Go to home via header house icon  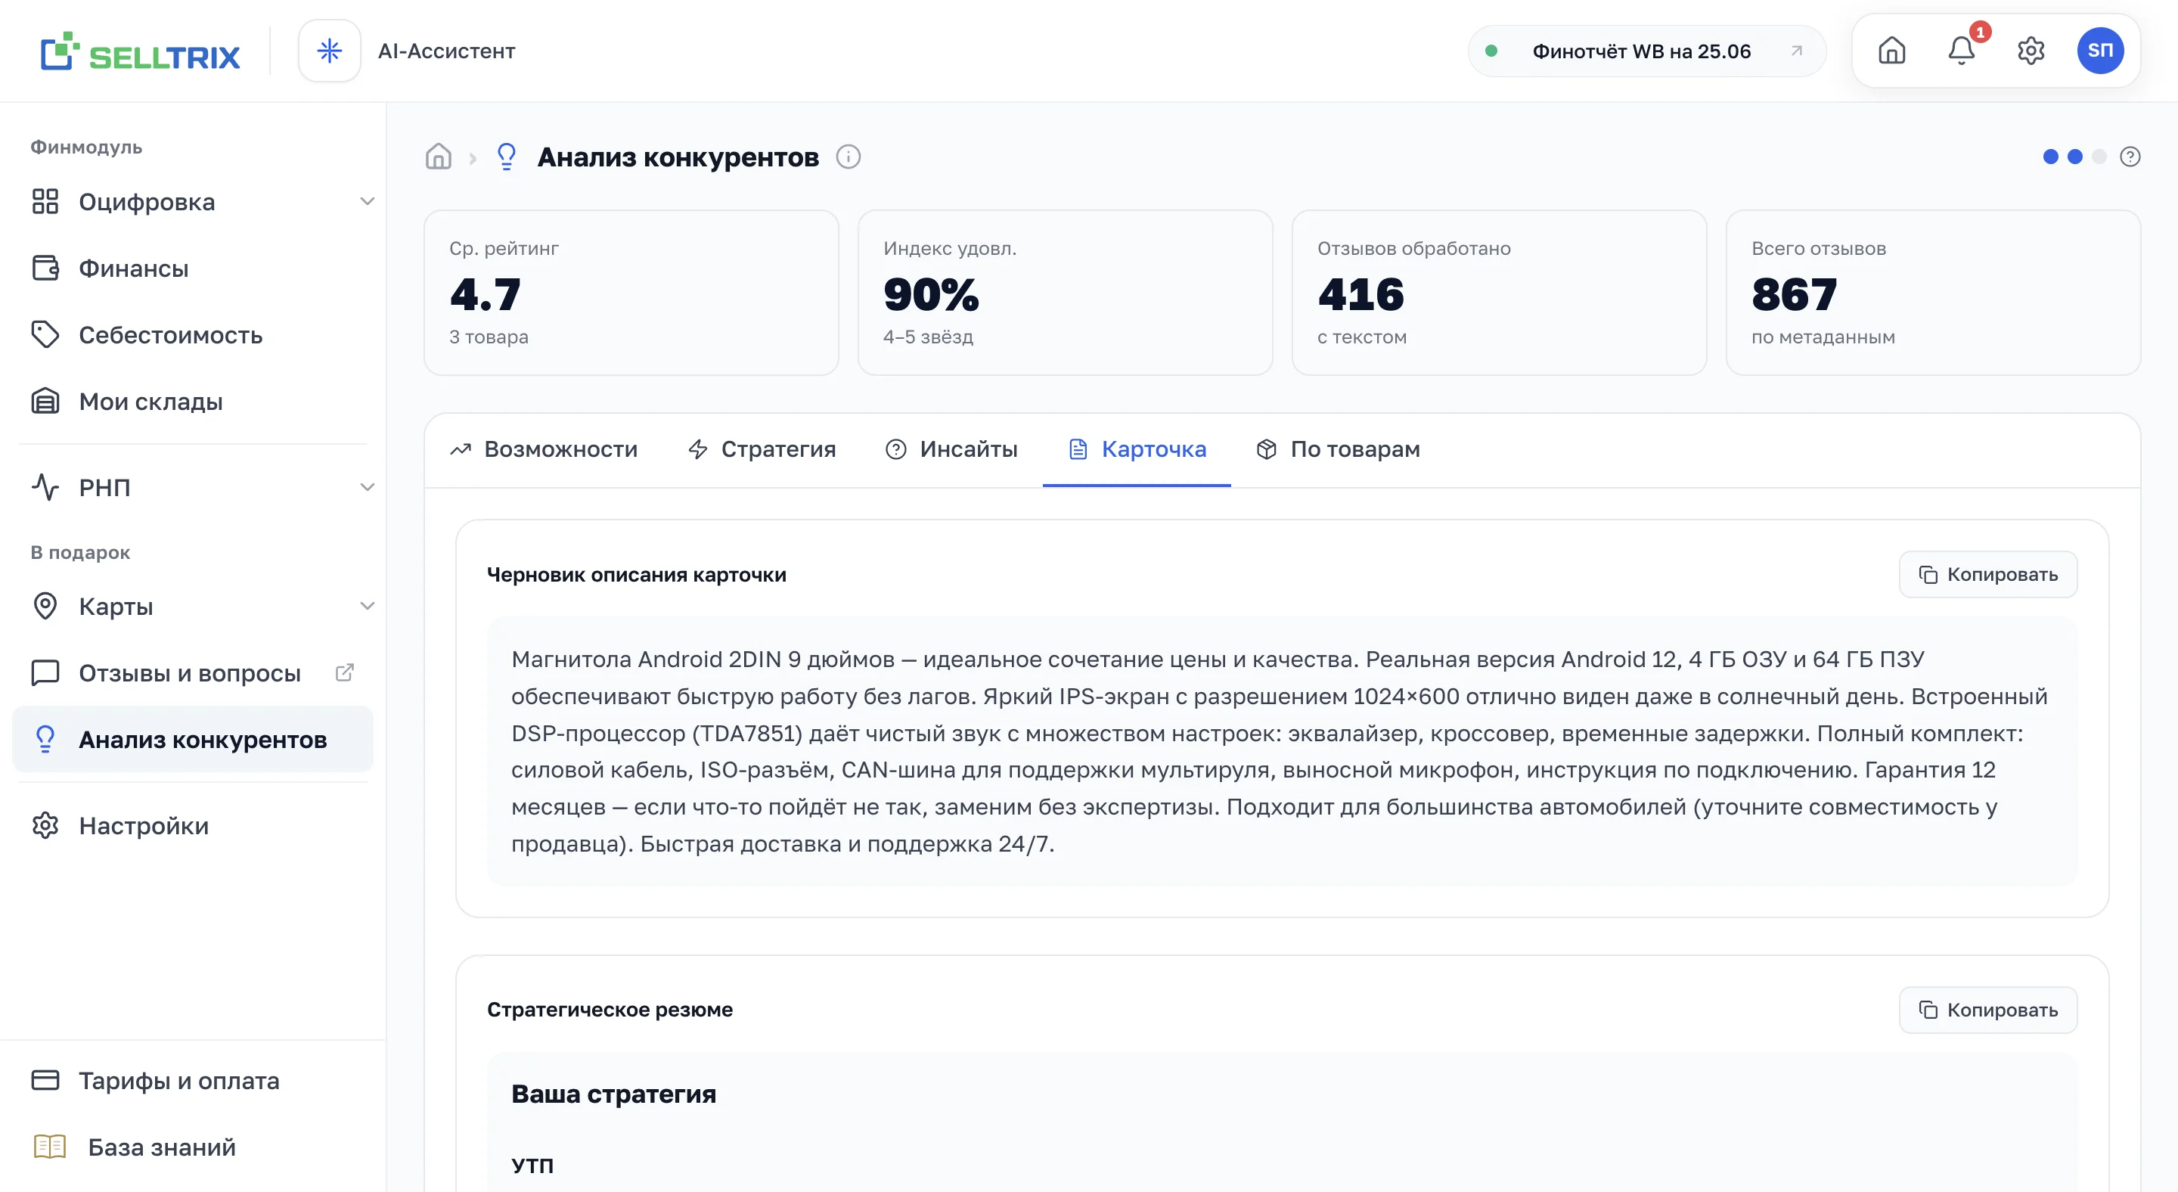(x=1891, y=51)
